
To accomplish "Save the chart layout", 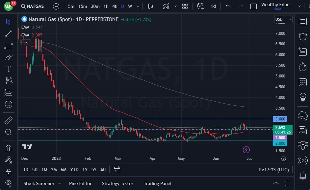I will coord(277,9).
